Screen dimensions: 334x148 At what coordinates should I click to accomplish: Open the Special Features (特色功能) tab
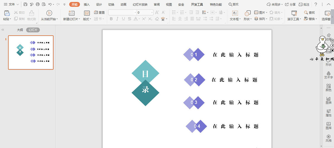pyautogui.click(x=216, y=4)
